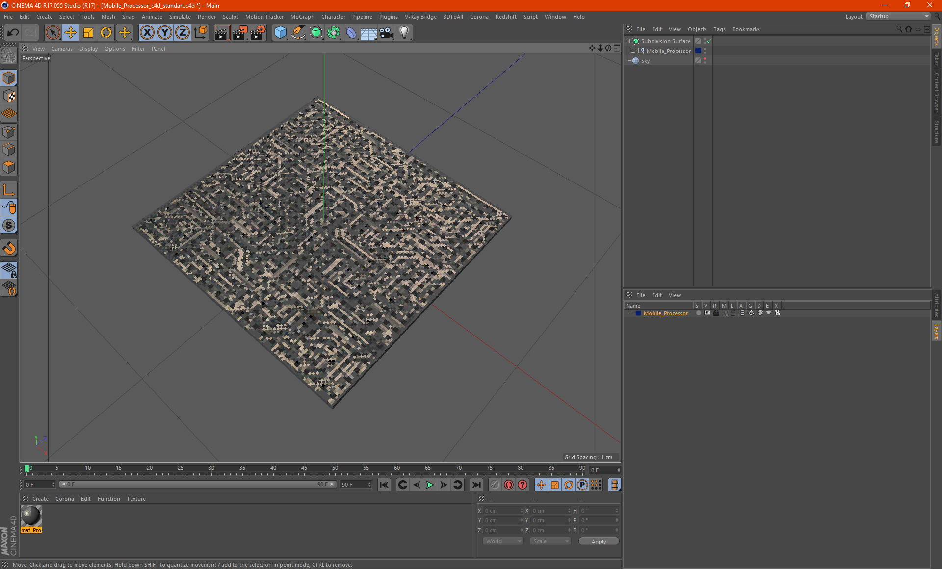The height and width of the screenshot is (569, 942).
Task: Open the Layout Startup dropdown
Action: point(898,16)
